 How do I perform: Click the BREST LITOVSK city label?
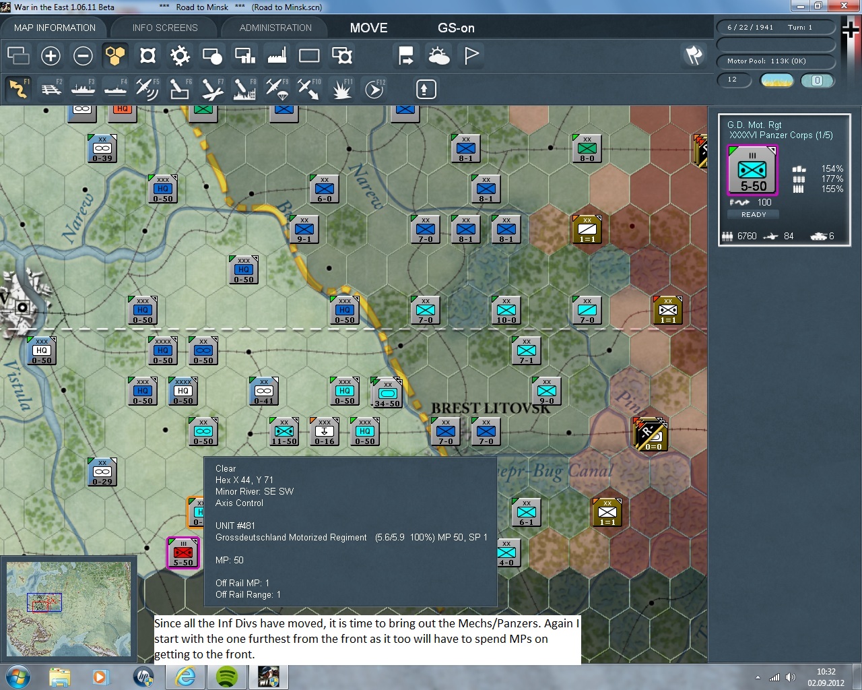(x=490, y=408)
